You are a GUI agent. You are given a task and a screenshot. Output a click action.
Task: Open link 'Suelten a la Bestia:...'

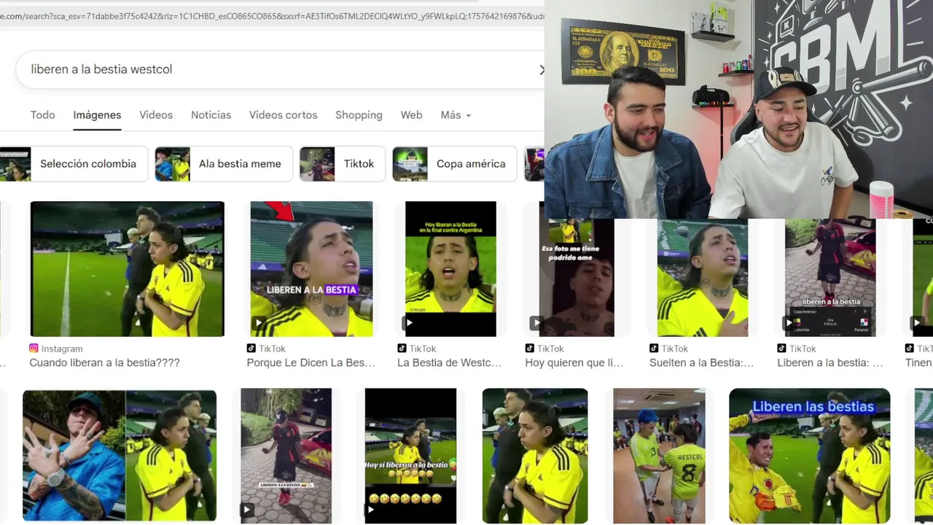pyautogui.click(x=701, y=362)
